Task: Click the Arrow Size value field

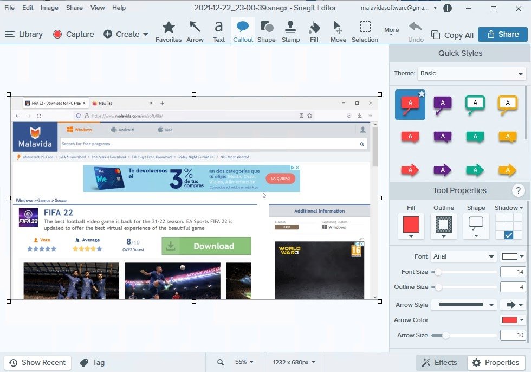Action: pos(513,336)
